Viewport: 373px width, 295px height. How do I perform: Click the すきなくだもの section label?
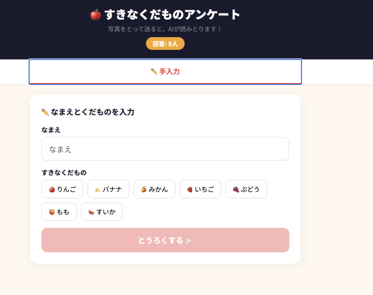[64, 172]
